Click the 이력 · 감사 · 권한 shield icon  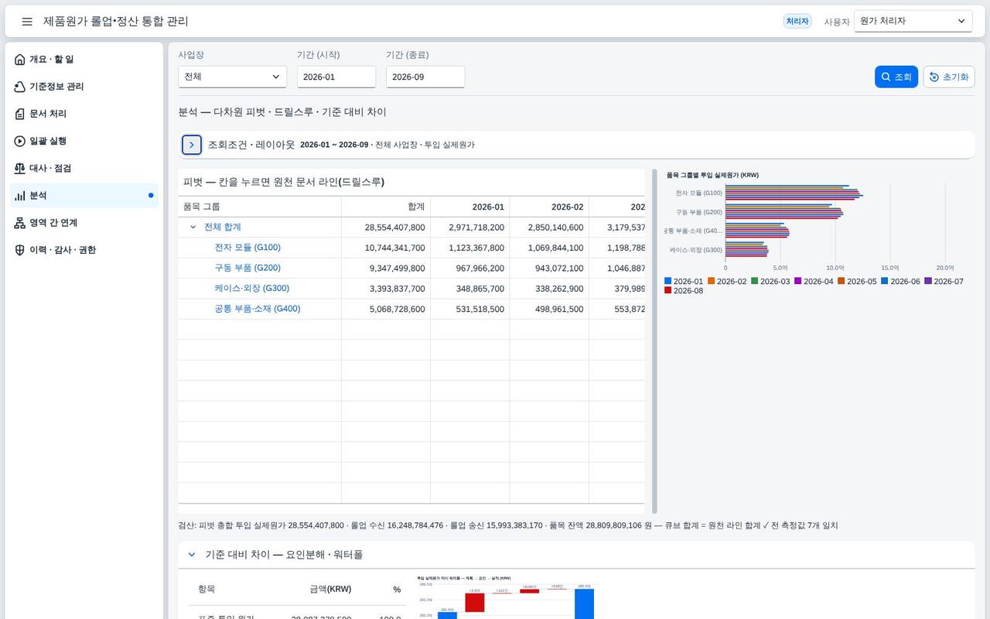click(x=20, y=250)
